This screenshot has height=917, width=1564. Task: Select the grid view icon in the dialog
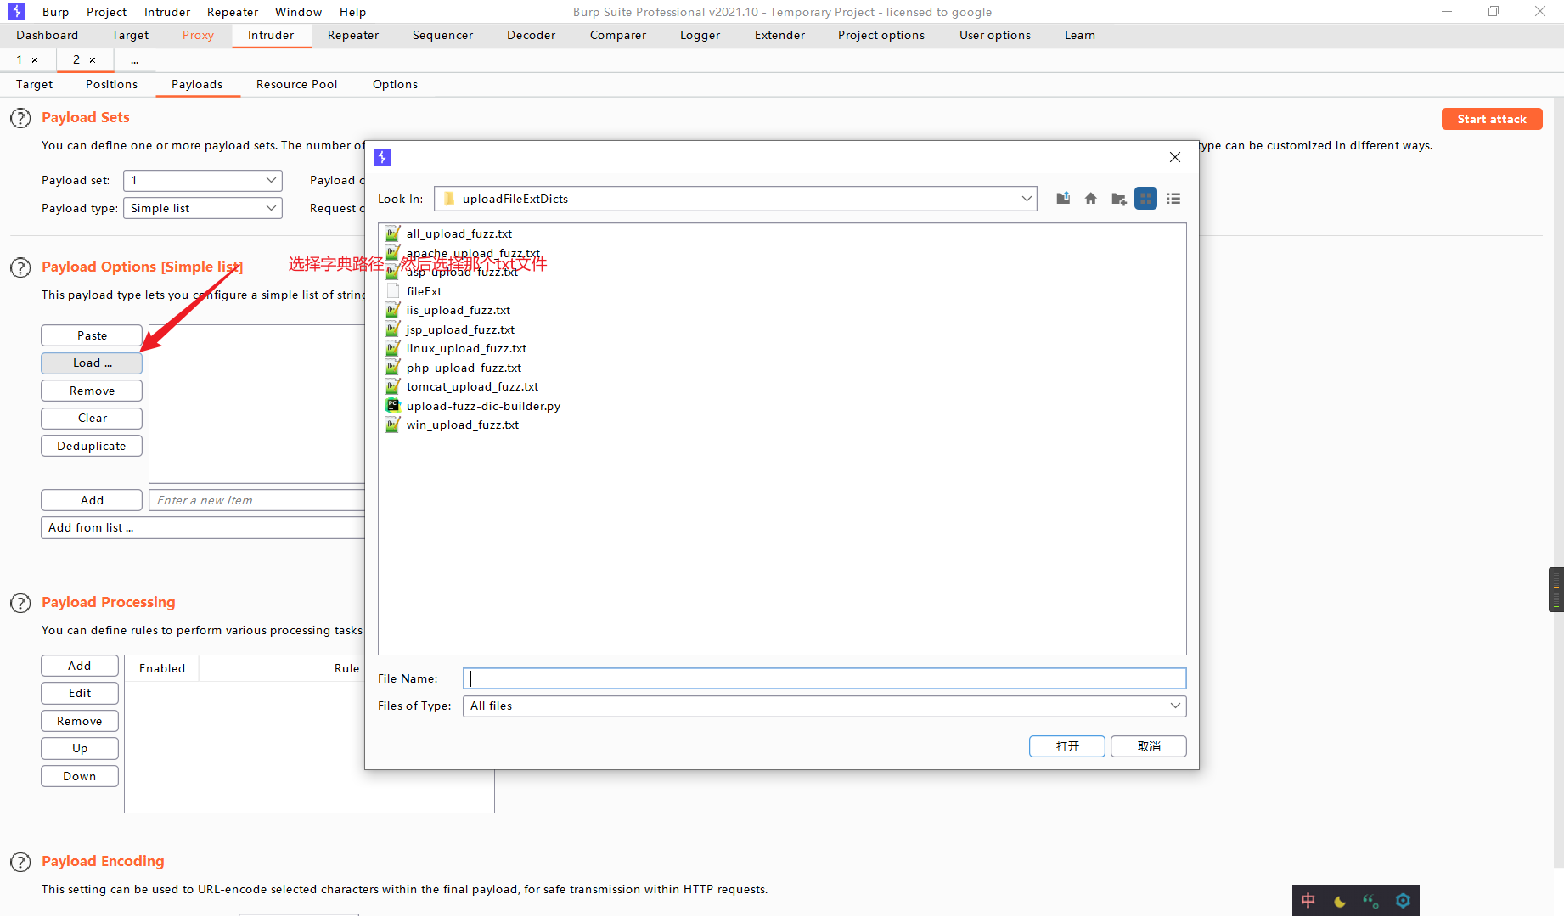[x=1145, y=198]
